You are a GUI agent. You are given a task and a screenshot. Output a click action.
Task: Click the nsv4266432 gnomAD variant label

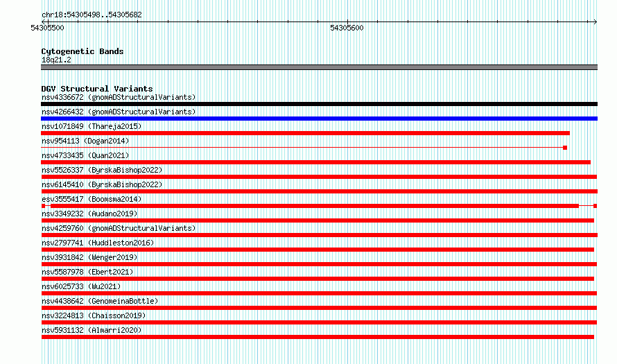[119, 112]
